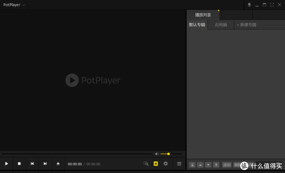Screen dimensions: 285x173
Task: Move playlist item up one position
Action: [x=200, y=165]
